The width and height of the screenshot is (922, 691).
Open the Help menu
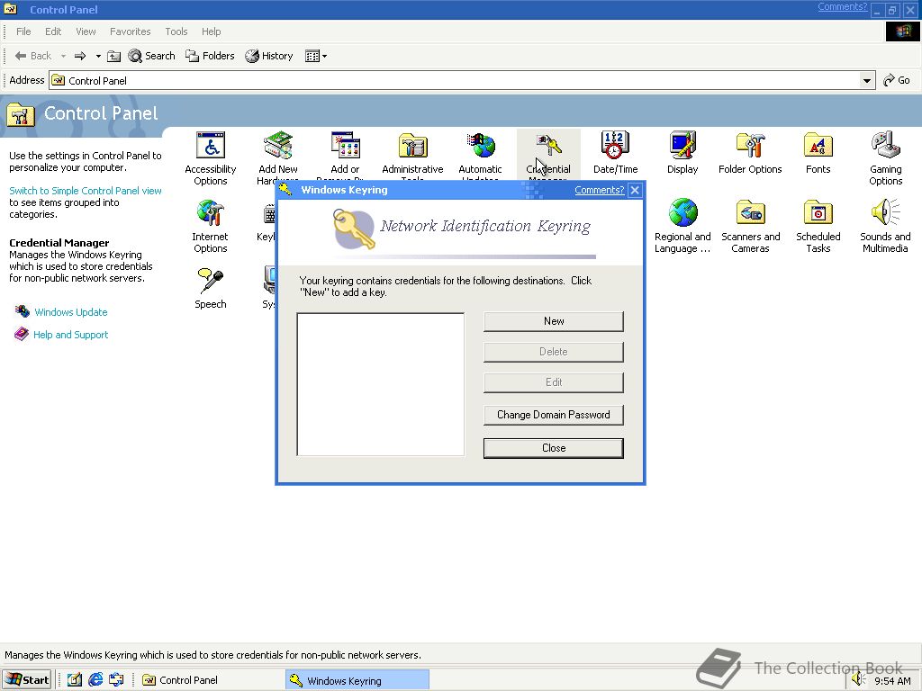(x=212, y=31)
